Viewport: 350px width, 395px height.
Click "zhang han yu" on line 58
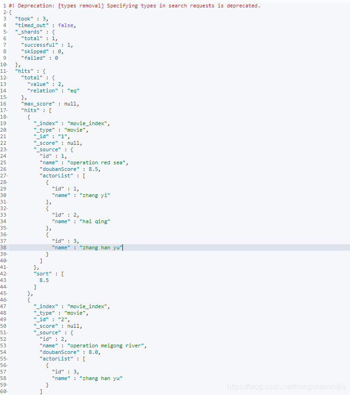[x=101, y=378]
